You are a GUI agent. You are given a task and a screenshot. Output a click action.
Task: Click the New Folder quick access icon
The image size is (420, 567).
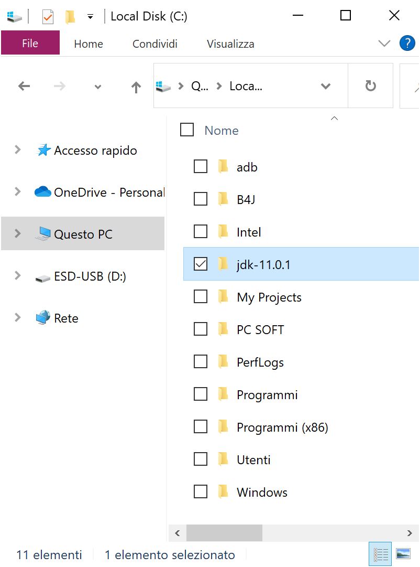(x=70, y=17)
